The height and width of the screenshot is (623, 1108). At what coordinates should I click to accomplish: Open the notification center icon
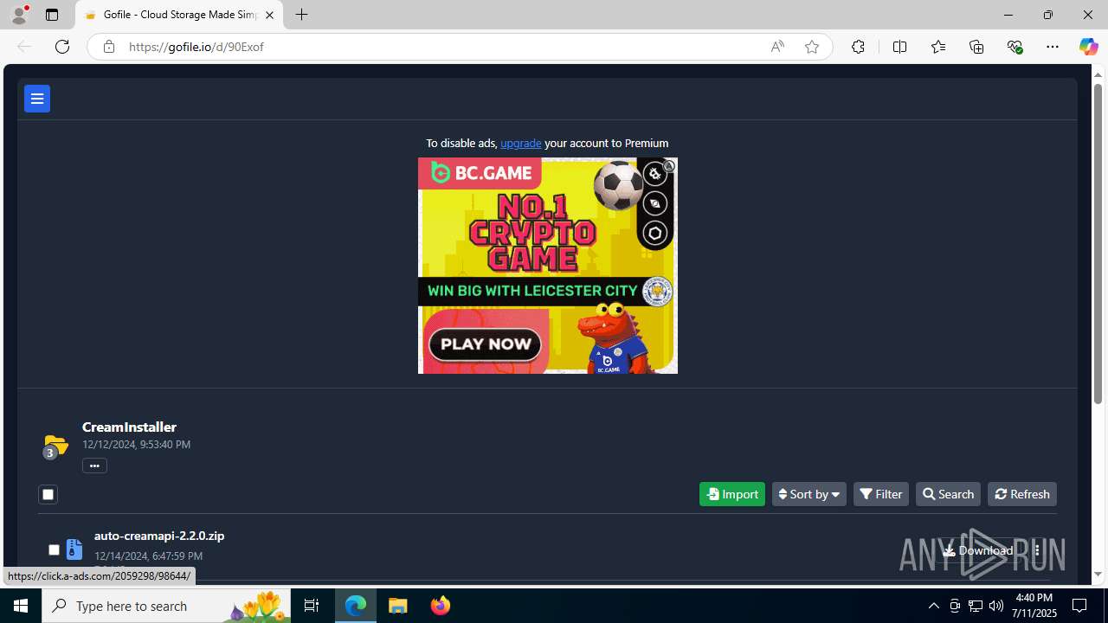1080,606
